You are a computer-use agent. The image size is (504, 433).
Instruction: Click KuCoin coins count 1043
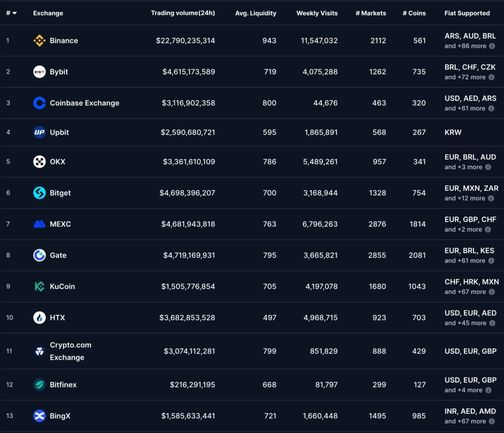click(x=417, y=286)
